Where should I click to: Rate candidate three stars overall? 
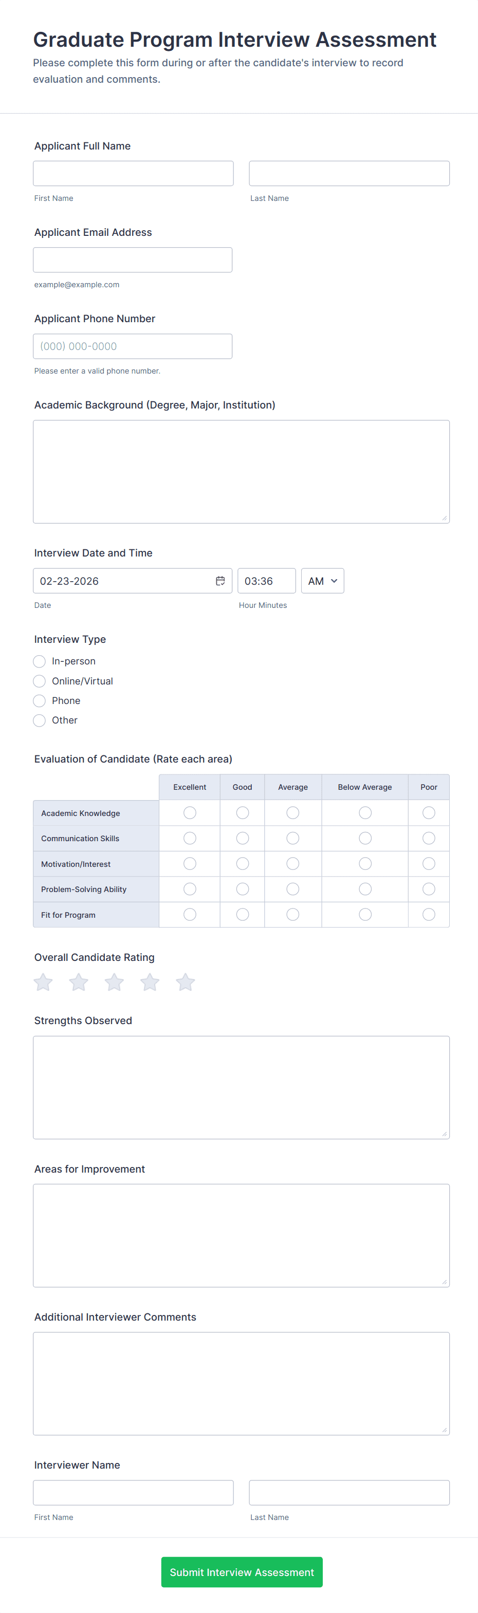[x=114, y=982]
